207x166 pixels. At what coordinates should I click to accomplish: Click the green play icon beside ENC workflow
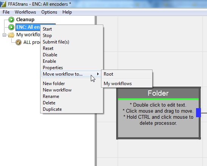(11, 27)
